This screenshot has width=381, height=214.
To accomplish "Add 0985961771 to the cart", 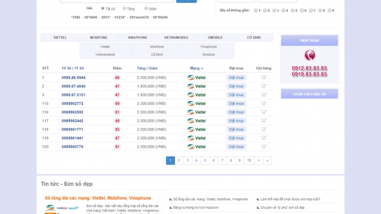I will pyautogui.click(x=264, y=129).
